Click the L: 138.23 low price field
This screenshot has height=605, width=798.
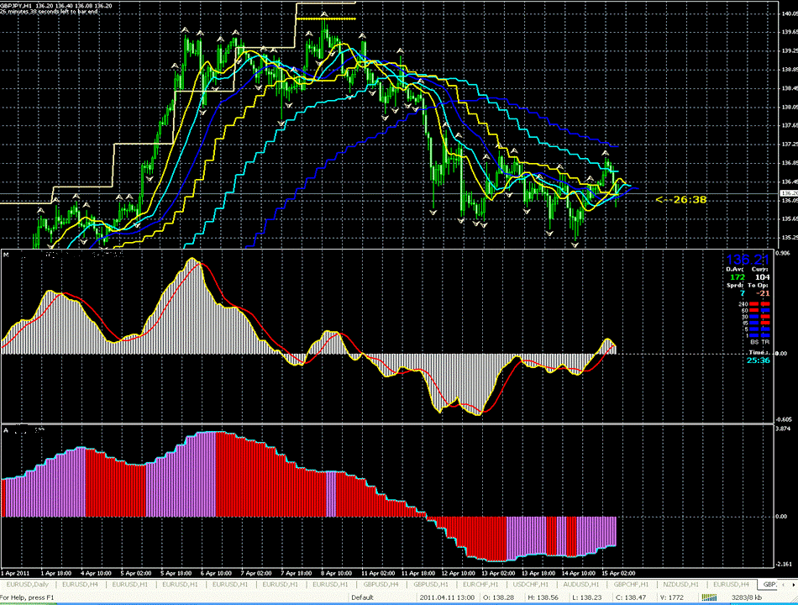click(587, 597)
